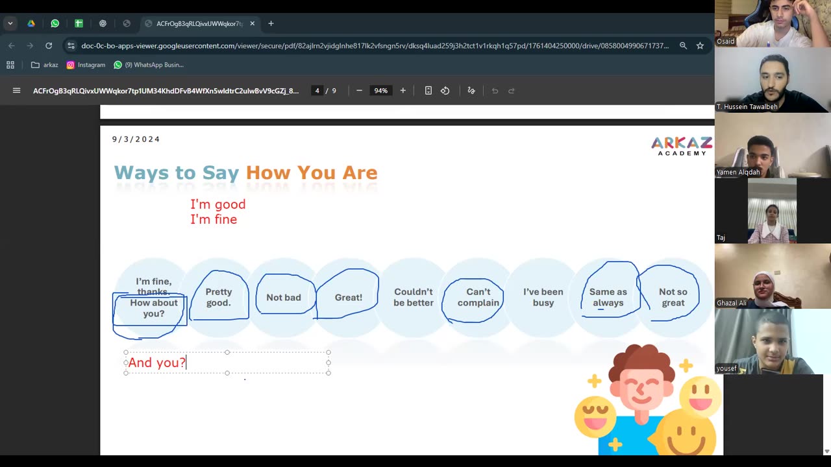
Task: Edit the 94% zoom level field
Action: 381,91
